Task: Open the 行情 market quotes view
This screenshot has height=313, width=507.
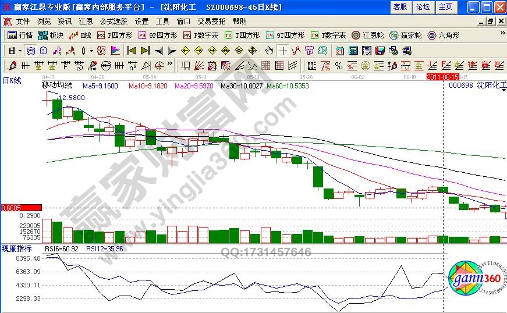Action: coord(20,35)
